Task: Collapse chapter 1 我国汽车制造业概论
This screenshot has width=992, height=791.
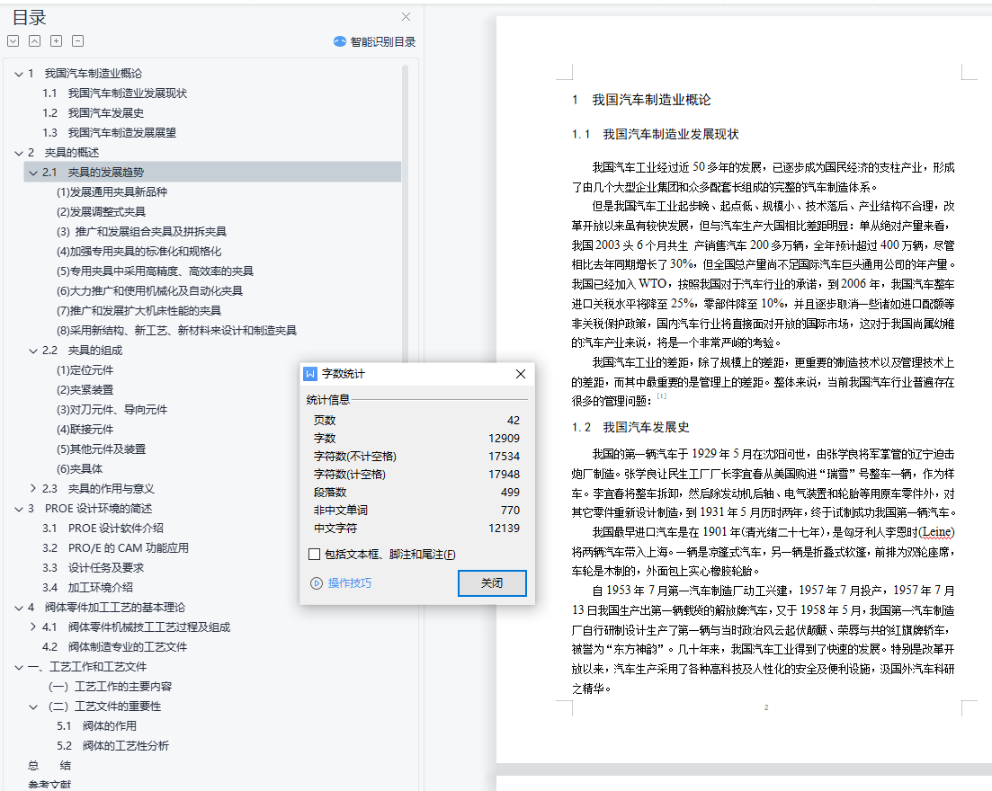Action: tap(18, 74)
